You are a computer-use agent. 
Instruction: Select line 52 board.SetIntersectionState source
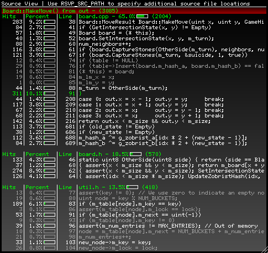(146, 39)
